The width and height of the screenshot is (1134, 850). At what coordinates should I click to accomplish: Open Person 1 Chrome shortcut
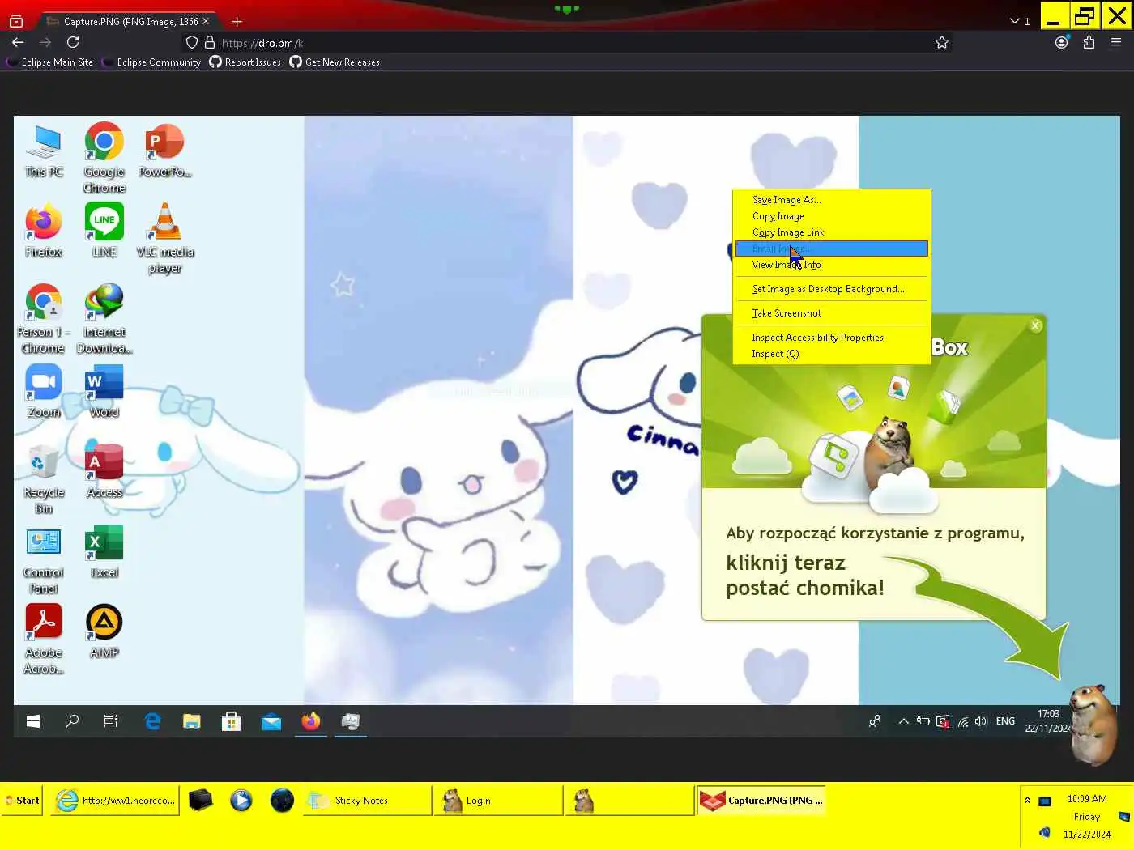click(44, 319)
